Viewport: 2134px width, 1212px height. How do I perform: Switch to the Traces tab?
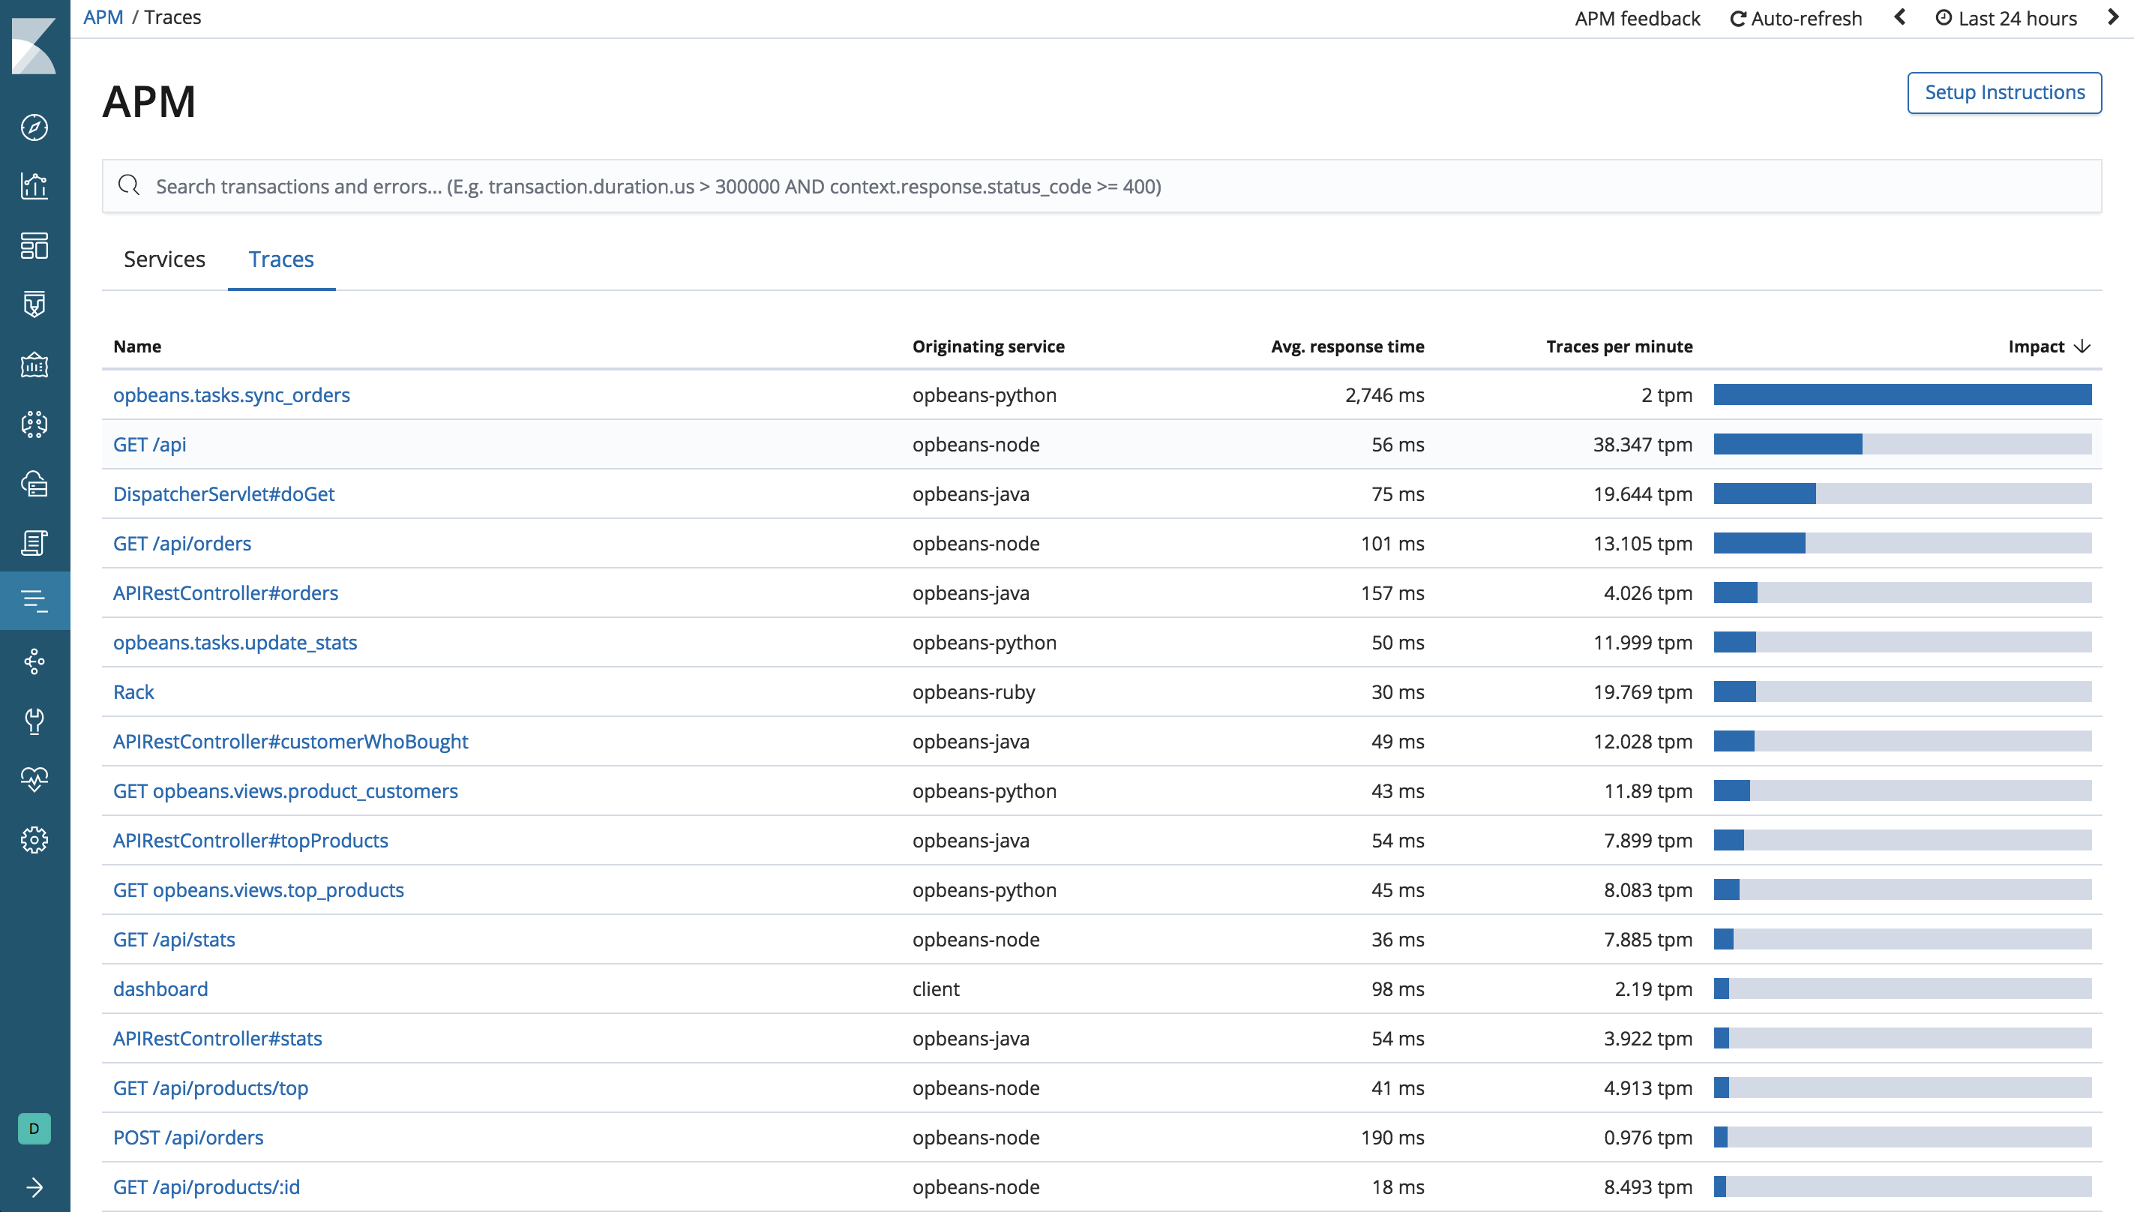pos(281,258)
